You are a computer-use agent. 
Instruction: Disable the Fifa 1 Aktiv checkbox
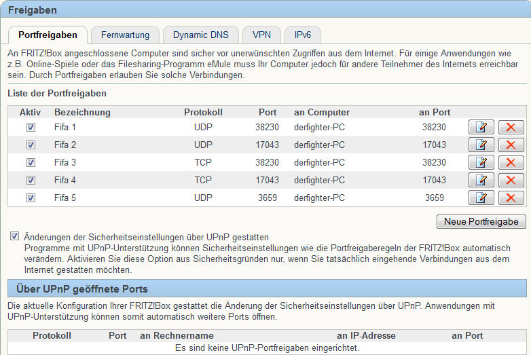[31, 127]
